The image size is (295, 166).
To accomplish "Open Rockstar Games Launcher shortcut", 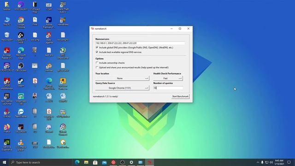I will (63, 83).
